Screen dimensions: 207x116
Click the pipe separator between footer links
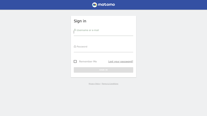pos(101,84)
